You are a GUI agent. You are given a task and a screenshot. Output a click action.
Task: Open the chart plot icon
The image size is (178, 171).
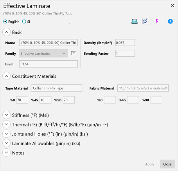pos(145,22)
